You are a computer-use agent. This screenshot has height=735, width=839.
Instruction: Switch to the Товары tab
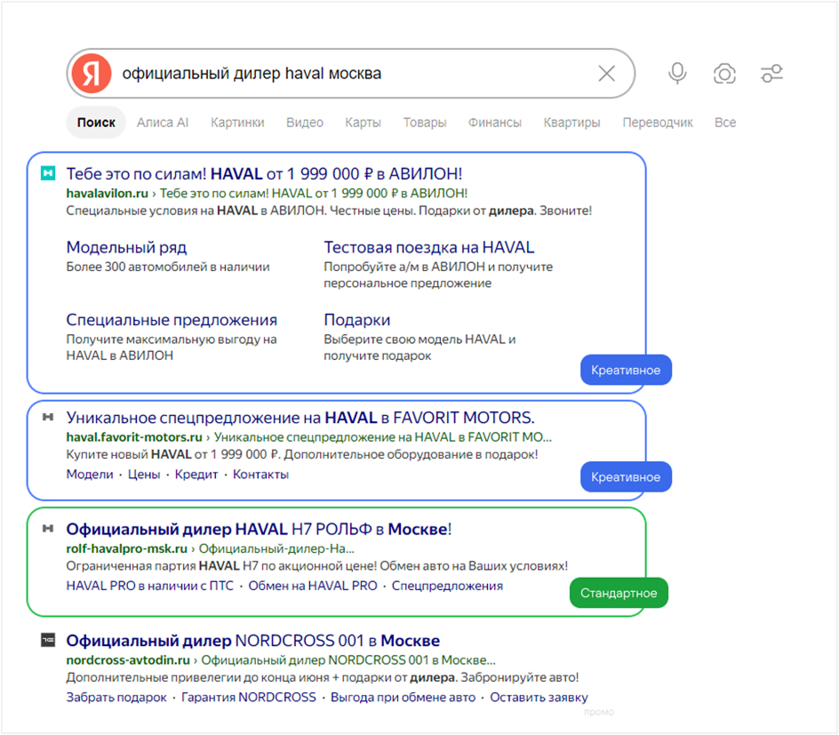pyautogui.click(x=424, y=123)
